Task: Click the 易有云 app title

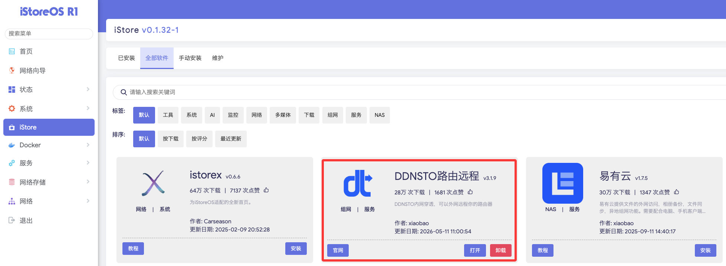Action: [x=615, y=176]
